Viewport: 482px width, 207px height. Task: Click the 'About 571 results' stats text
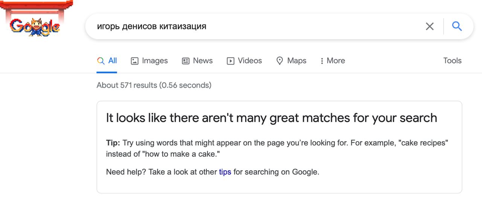[154, 85]
